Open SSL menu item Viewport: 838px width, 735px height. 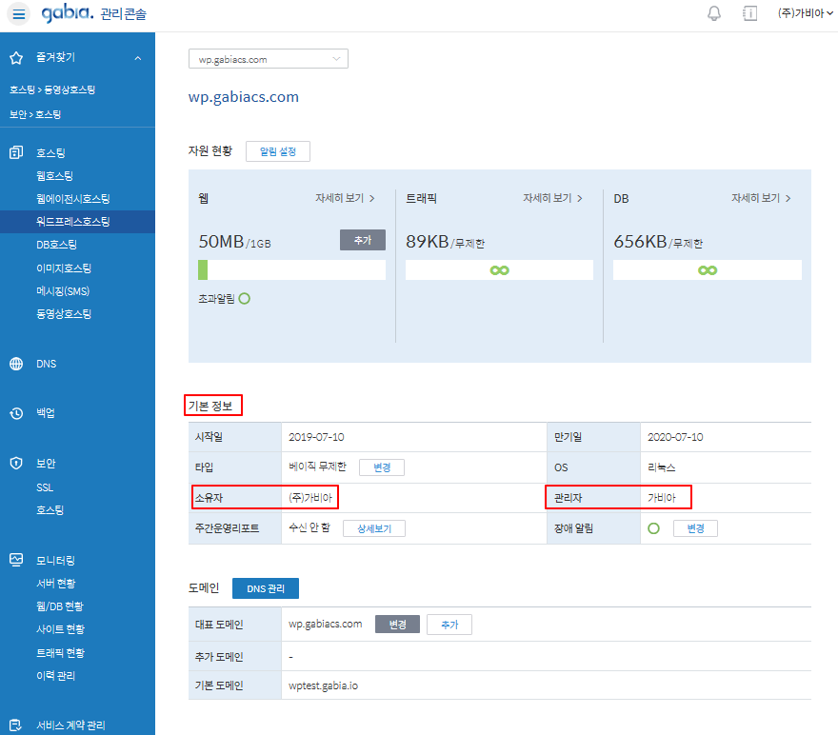[x=45, y=487]
